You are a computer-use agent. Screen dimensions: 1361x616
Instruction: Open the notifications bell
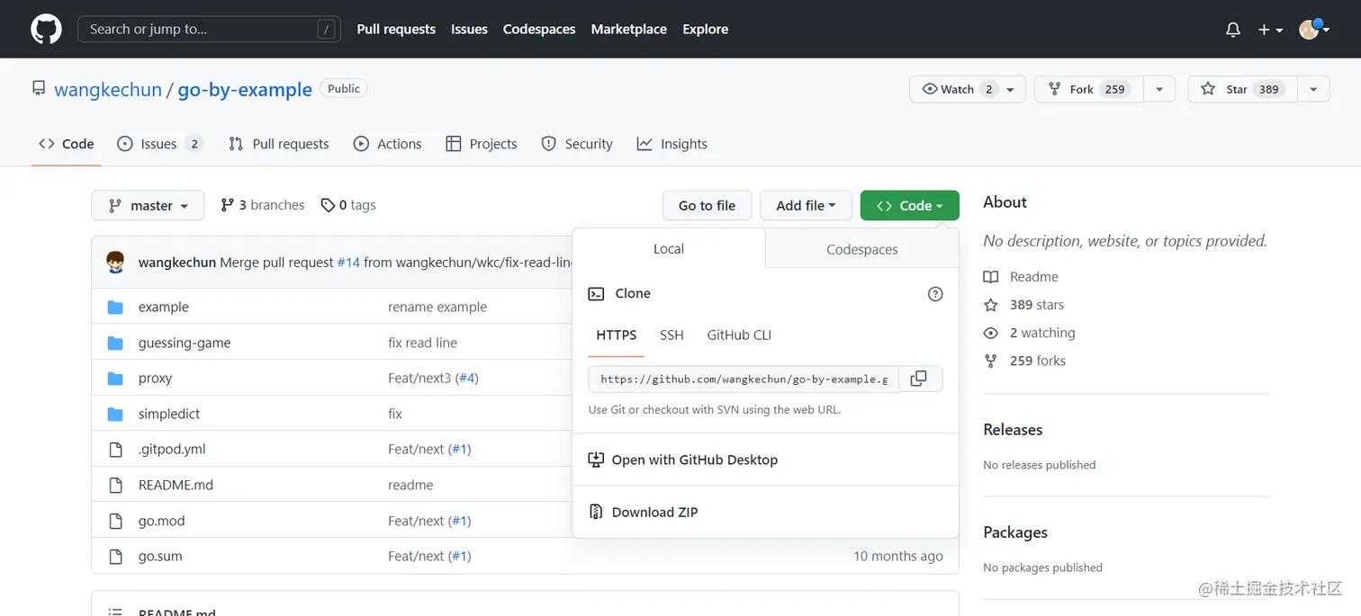[1233, 30]
